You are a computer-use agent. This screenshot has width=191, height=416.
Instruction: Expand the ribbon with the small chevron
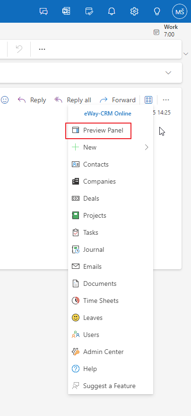(x=186, y=54)
